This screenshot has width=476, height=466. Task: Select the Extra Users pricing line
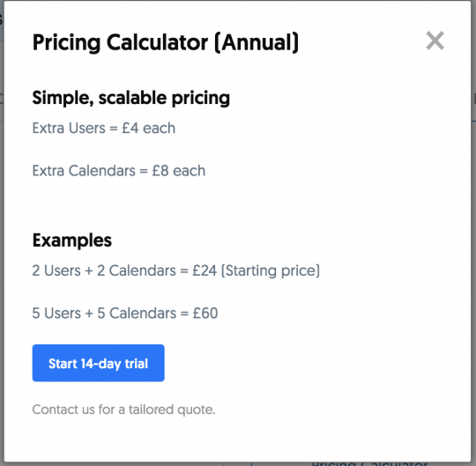click(104, 128)
